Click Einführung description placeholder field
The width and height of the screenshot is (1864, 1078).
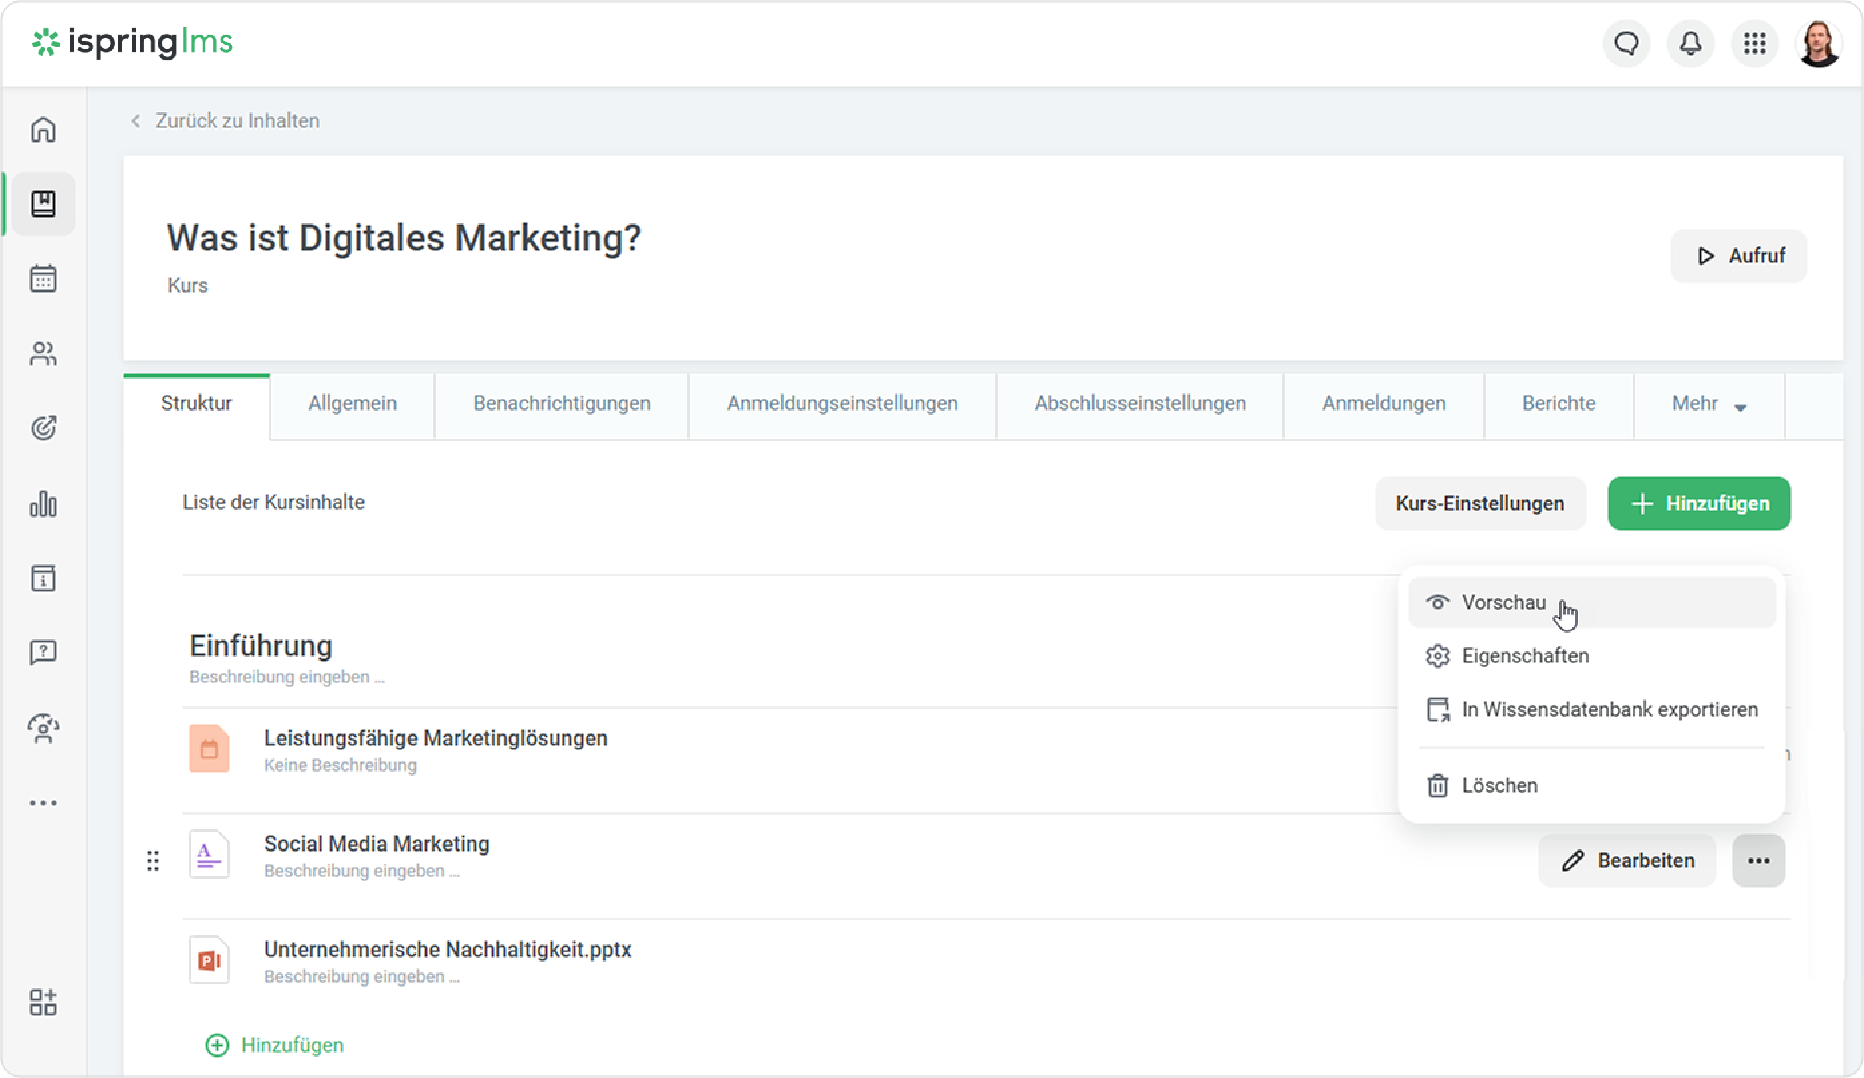(x=287, y=677)
